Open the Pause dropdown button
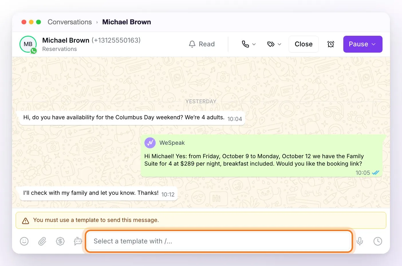The image size is (402, 266). click(x=363, y=44)
